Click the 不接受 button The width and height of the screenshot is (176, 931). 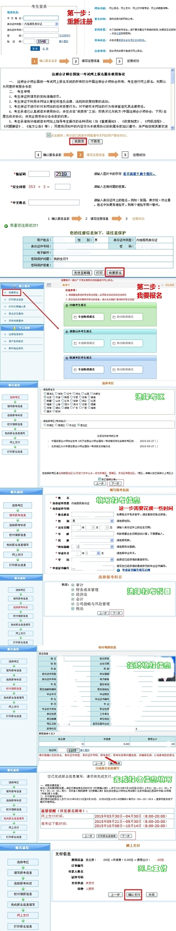[x=95, y=141]
